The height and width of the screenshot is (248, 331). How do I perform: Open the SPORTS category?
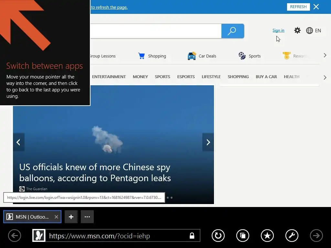(x=163, y=77)
